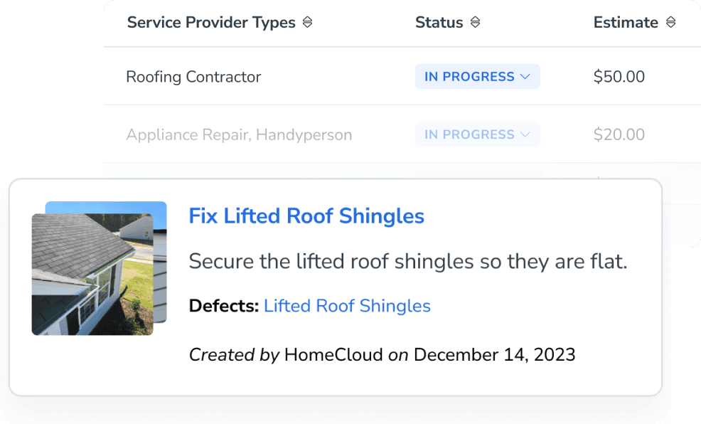Select the Estimate column header
Screen dimensions: 701x424
pyautogui.click(x=626, y=22)
